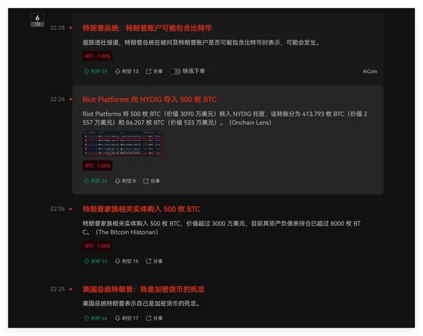Image resolution: width=423 pixels, height=336 pixels.
Task: Vote 利空 15 on Trump family BTC news
Action: [x=127, y=261]
